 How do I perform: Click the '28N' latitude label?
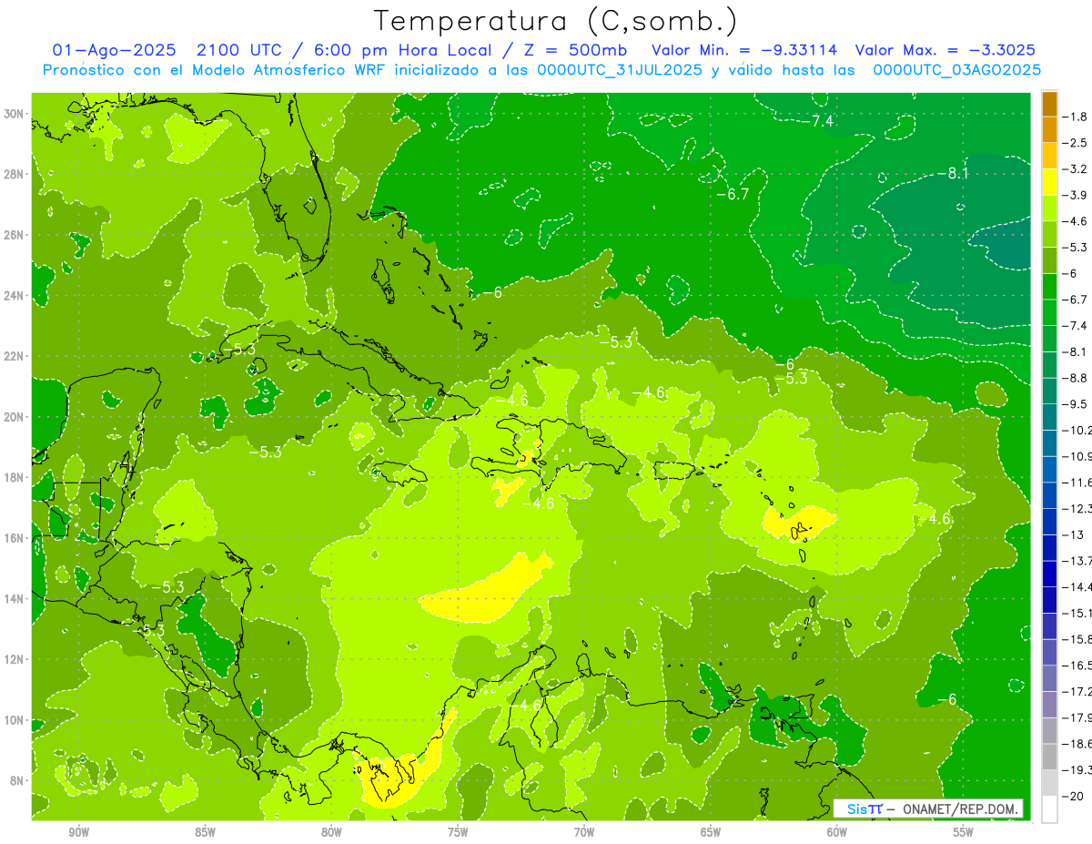(x=15, y=174)
